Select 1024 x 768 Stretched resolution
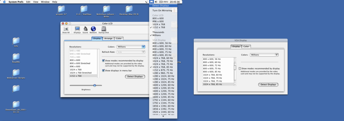The width and height of the screenshot is (344, 121). [x=83, y=73]
